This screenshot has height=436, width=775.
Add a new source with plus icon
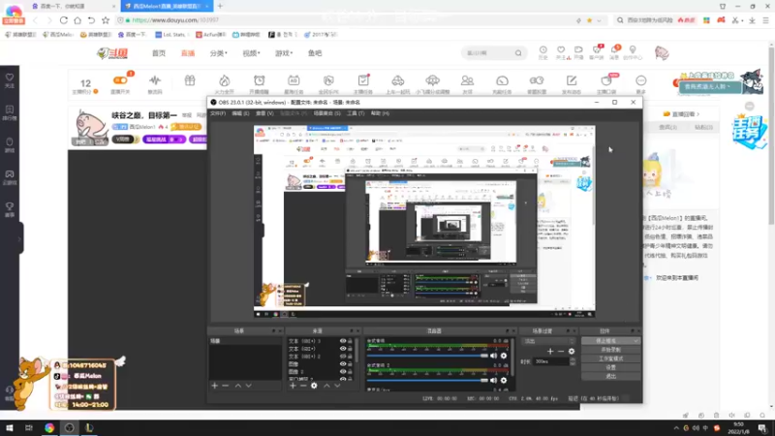pos(293,386)
